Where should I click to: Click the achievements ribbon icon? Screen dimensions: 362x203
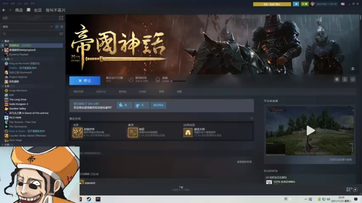[x=157, y=80]
